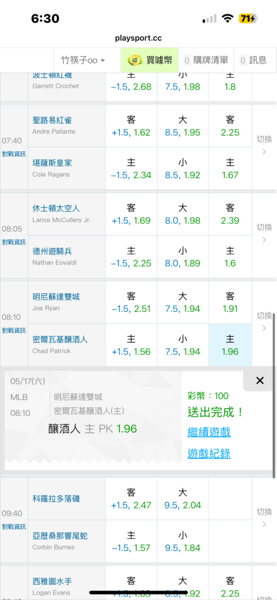The image size is (277, 600).
Task: Click the 遊戲紀錄 link
Action: tap(209, 454)
